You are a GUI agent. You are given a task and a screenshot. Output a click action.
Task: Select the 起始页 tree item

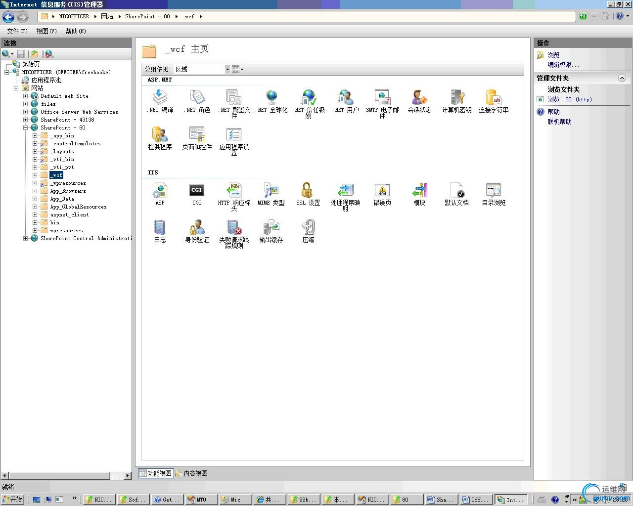coord(31,64)
